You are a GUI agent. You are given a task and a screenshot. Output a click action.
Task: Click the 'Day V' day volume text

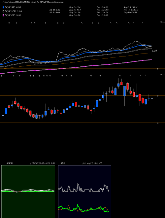click(130, 13)
